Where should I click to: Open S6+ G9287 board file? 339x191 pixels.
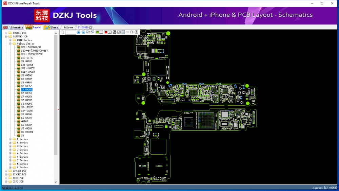coord(27,111)
